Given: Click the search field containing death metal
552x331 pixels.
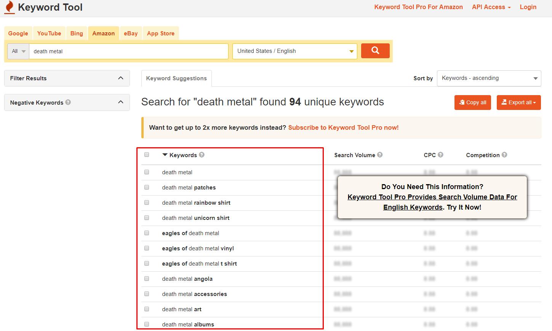Looking at the screenshot, I should click(x=129, y=51).
